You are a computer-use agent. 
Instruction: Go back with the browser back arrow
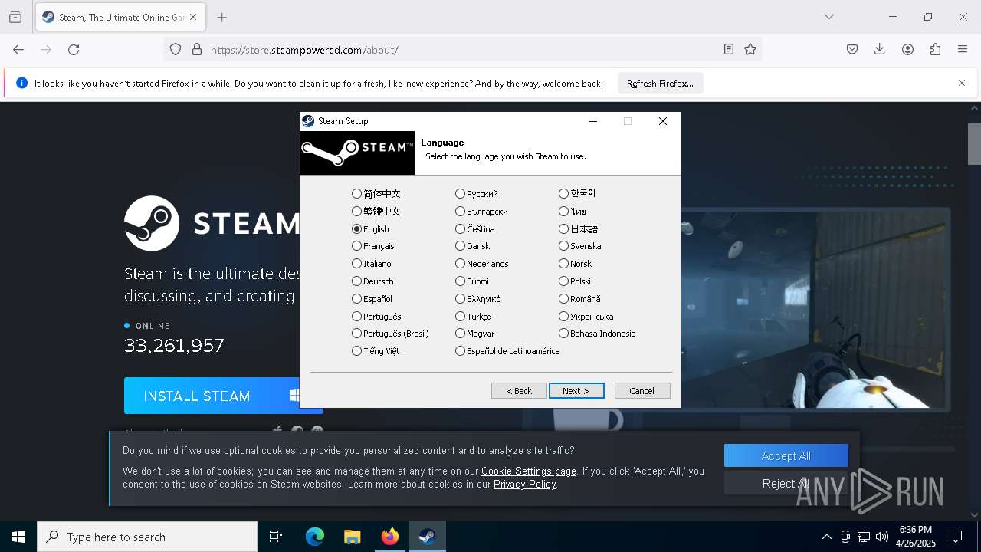18,50
